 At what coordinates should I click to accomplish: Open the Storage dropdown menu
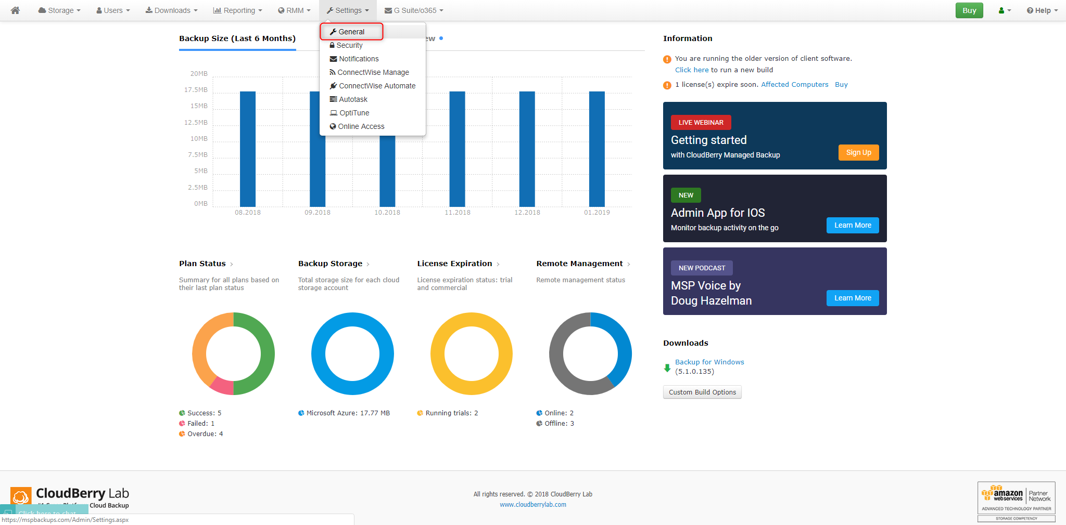tap(59, 10)
